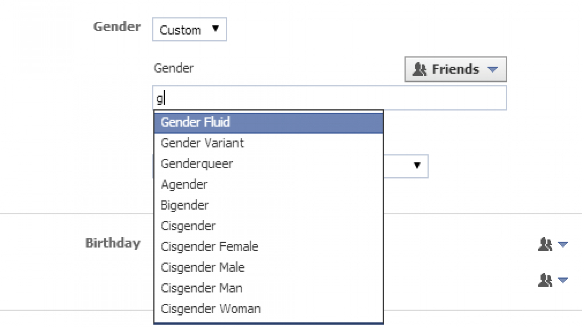Click the lower friends privacy icon

click(545, 280)
